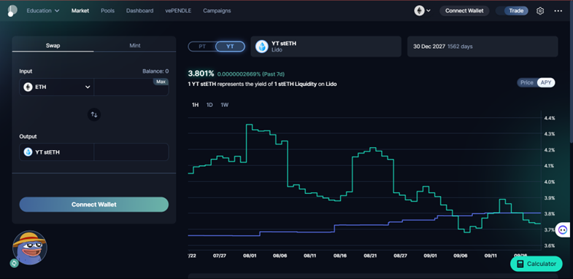The height and width of the screenshot is (279, 573).
Task: Click the 08/21 date axis label
Action: [x=370, y=256]
